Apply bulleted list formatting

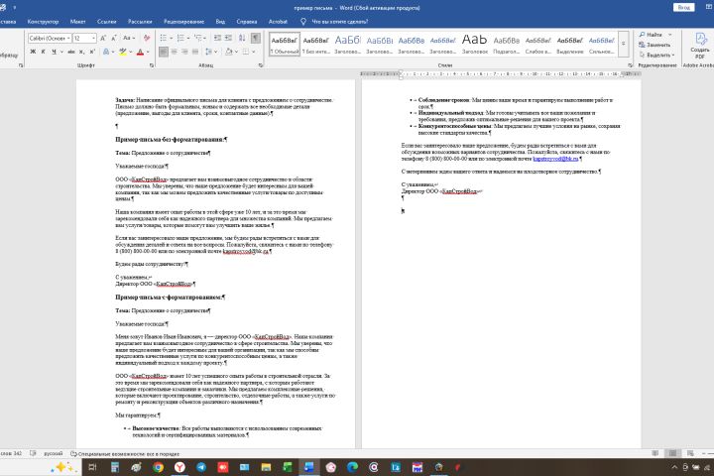point(163,38)
